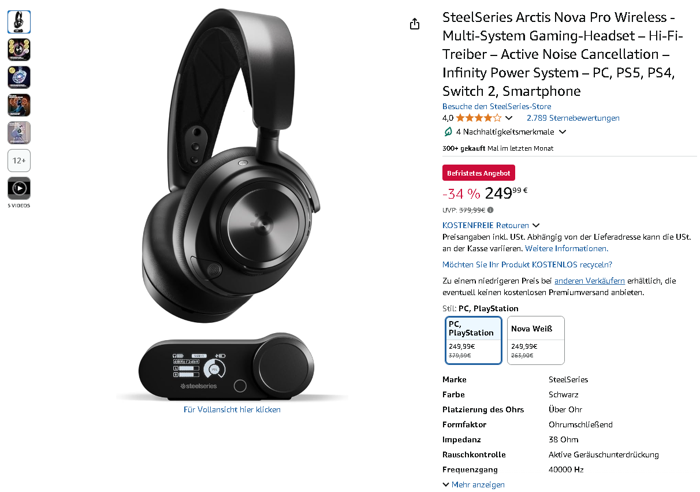Viewport: 700px width, 492px height.
Task: Follow the anderen Verkäufern link
Action: point(590,281)
